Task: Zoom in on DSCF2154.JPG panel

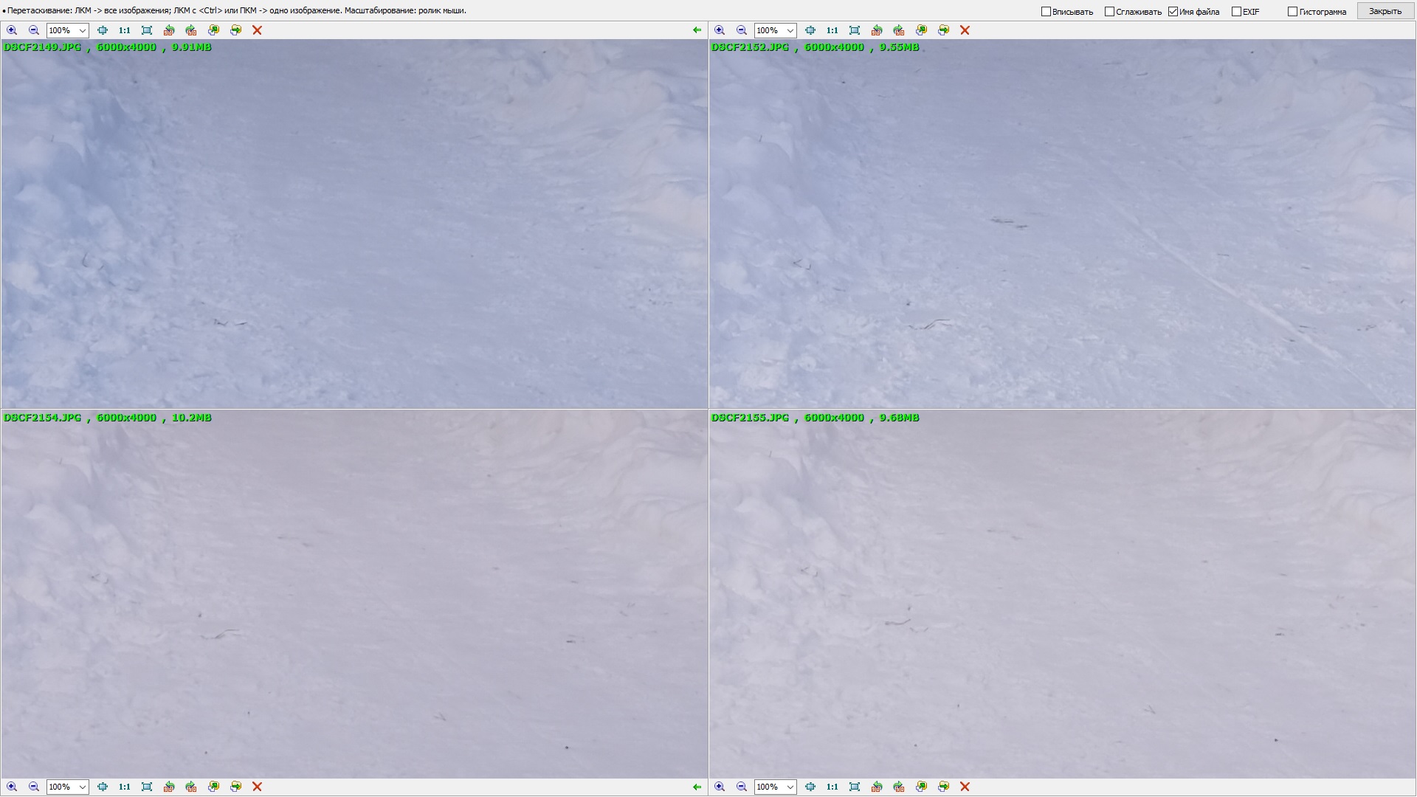Action: (x=12, y=787)
